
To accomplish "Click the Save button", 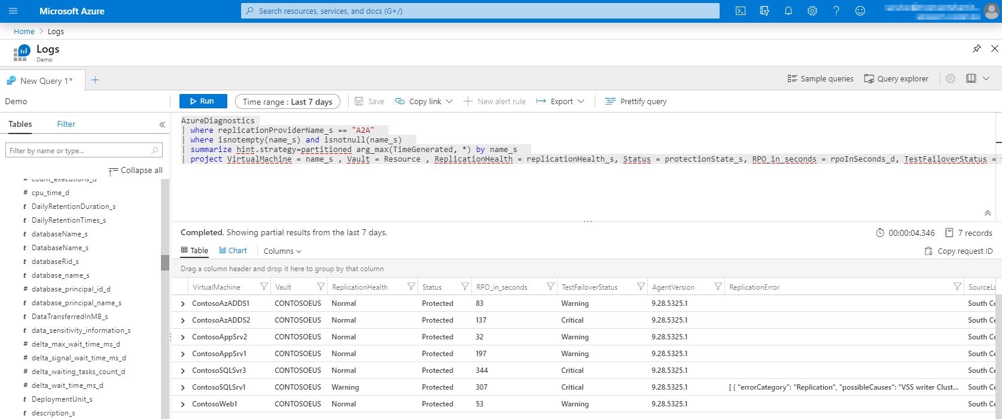I will coord(369,101).
